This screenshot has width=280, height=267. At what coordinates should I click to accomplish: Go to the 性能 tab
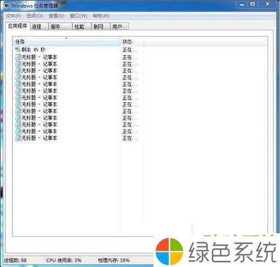pos(82,26)
